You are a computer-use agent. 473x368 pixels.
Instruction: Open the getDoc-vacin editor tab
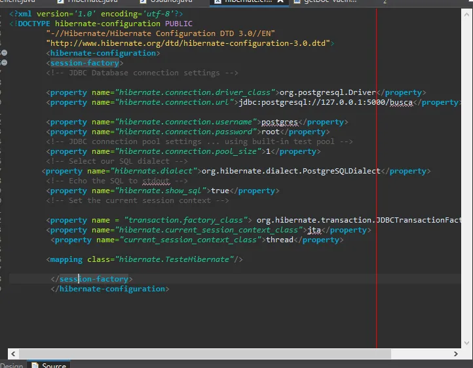tap(331, 2)
